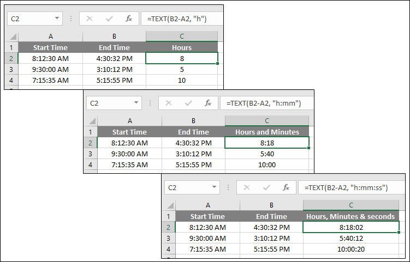The height and width of the screenshot is (262, 410).
Task: Click the cancel X icon in bottom spreadsheet
Action: point(247,187)
